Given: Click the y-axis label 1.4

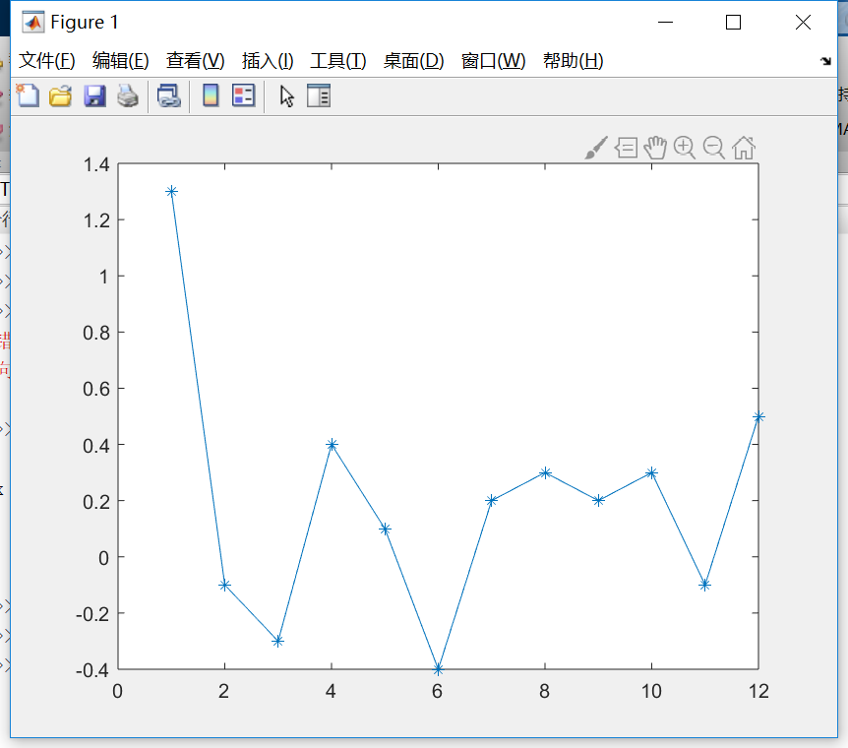Looking at the screenshot, I should point(96,164).
